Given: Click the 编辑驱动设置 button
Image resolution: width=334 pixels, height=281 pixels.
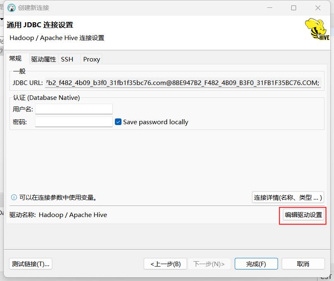Looking at the screenshot, I should click(x=304, y=215).
